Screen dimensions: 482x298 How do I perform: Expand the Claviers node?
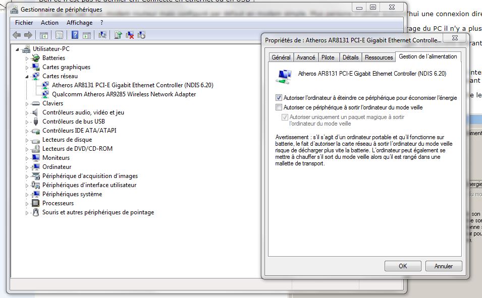tap(27, 104)
